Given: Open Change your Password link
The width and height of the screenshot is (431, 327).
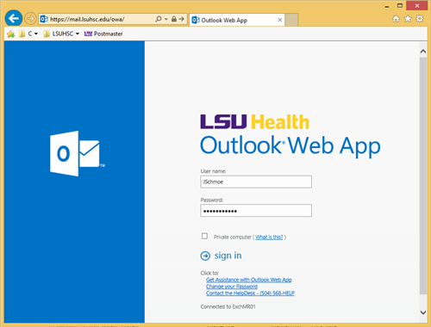Looking at the screenshot, I should pos(232,287).
